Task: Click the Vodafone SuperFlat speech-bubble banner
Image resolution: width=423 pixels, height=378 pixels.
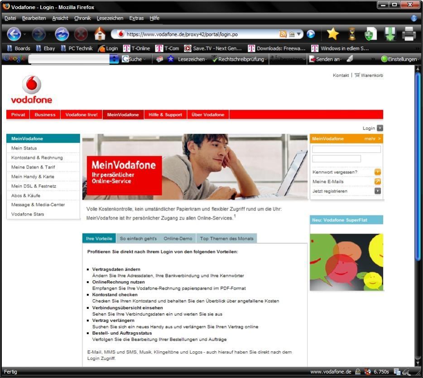Action: [346, 262]
